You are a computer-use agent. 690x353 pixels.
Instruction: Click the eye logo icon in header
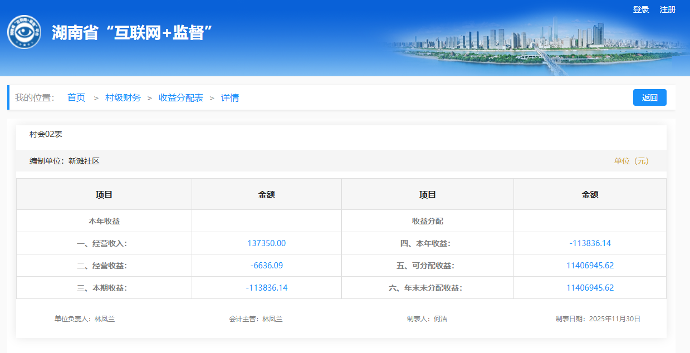coord(24,32)
